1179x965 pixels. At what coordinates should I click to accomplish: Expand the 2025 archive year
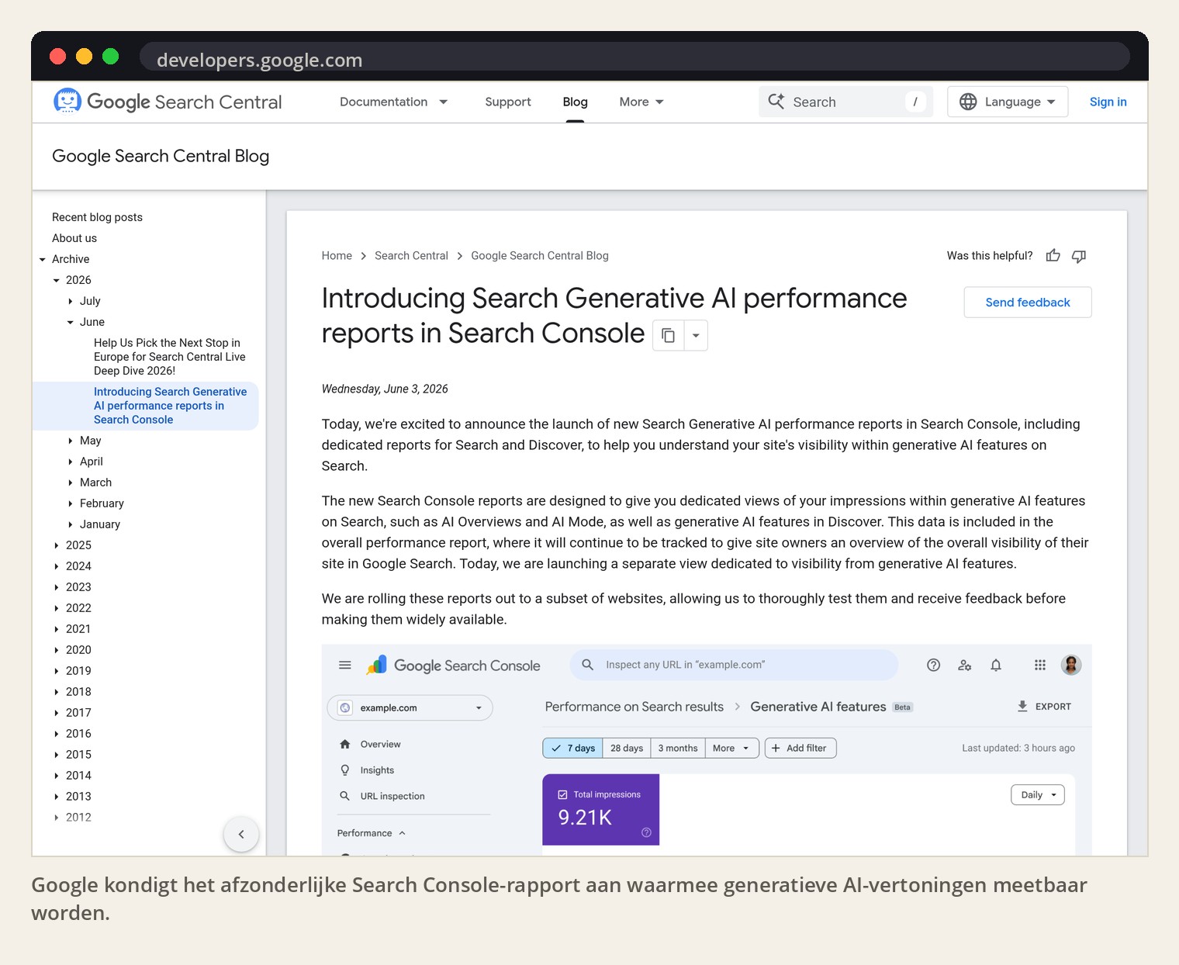tap(57, 545)
